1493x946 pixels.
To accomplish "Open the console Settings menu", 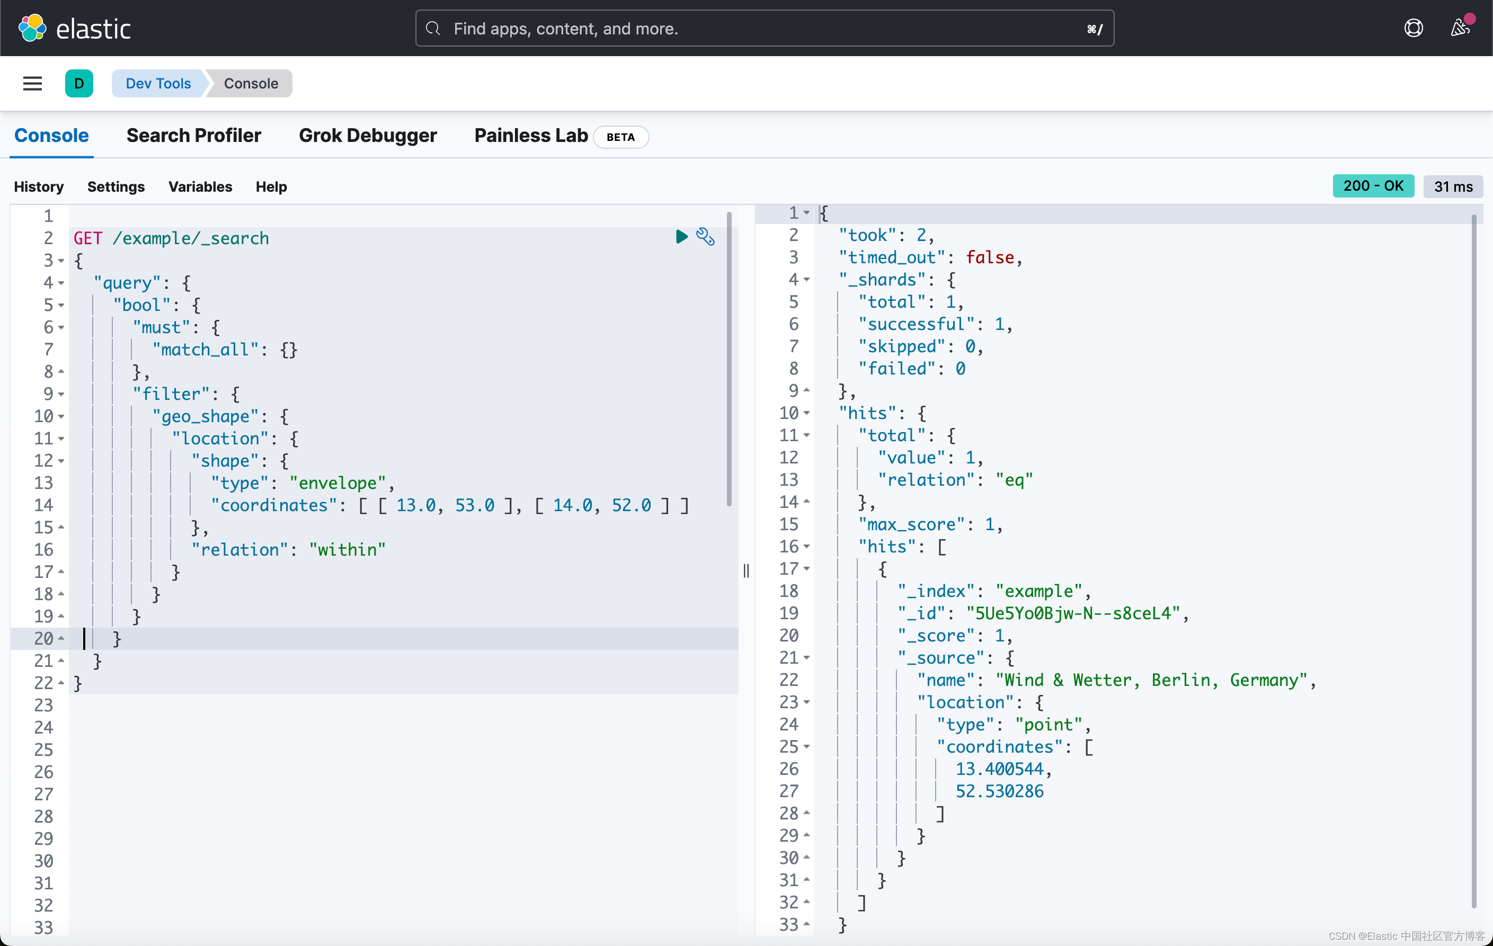I will tap(116, 186).
